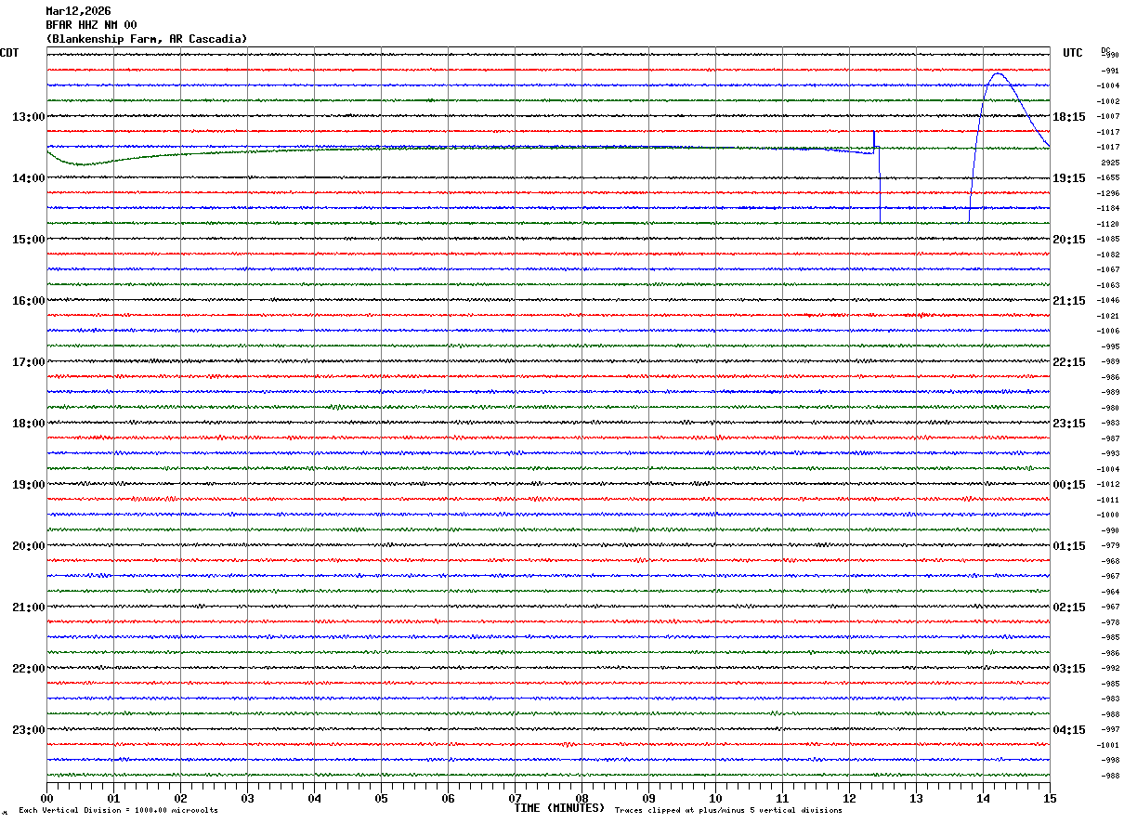Click the 22:15 UTC time label
The height and width of the screenshot is (823, 1124).
pyautogui.click(x=1069, y=362)
